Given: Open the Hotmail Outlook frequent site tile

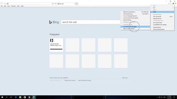Looking at the screenshot, I should (x=56, y=45).
